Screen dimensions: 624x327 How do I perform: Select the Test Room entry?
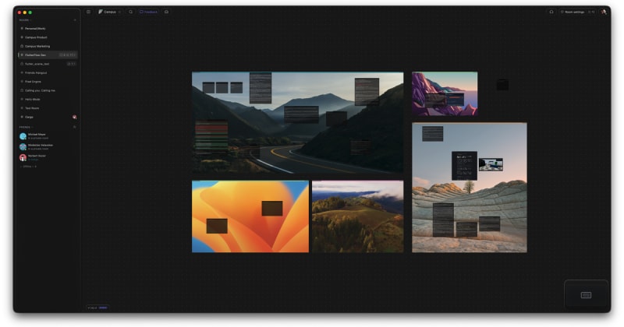coord(48,108)
